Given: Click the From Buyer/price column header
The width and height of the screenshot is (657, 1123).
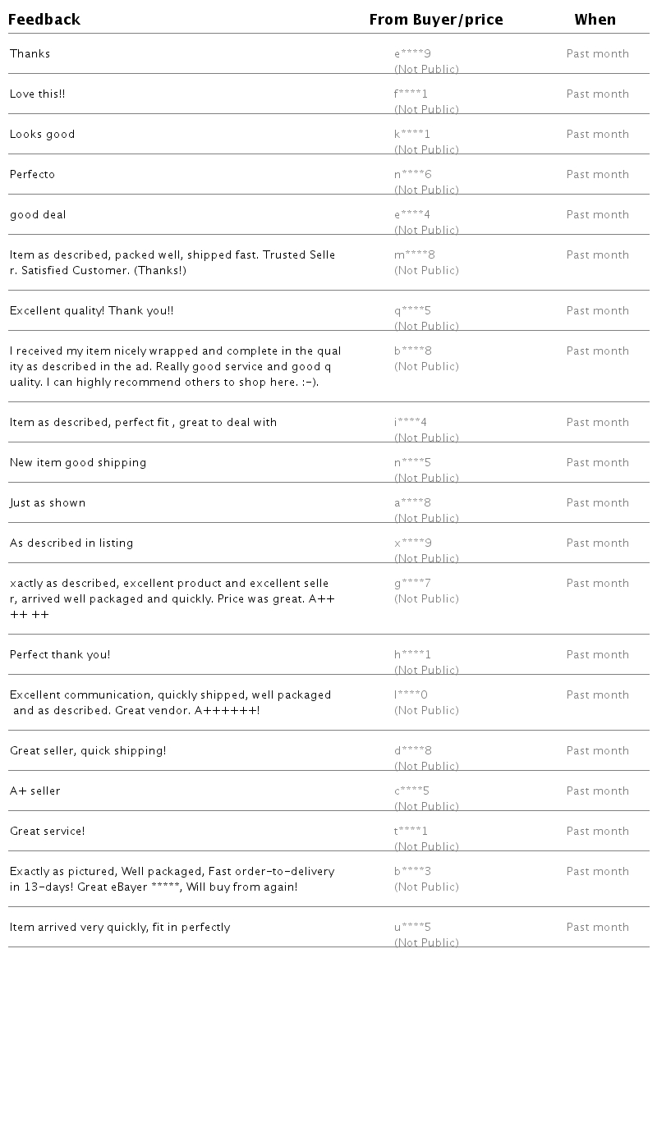Looking at the screenshot, I should coord(436,20).
